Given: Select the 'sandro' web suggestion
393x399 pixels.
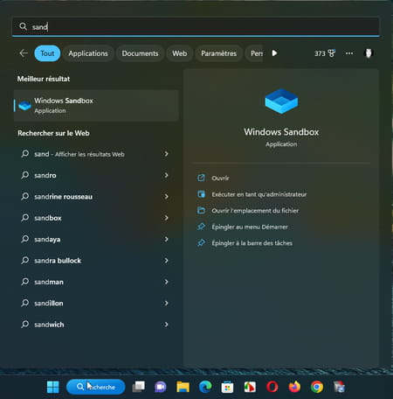Looking at the screenshot, I should coord(96,175).
